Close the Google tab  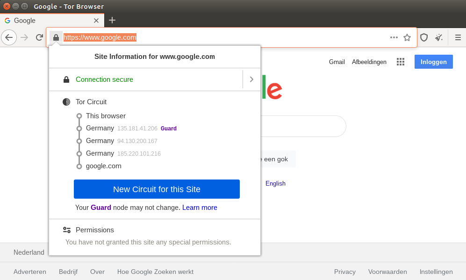tap(96, 21)
